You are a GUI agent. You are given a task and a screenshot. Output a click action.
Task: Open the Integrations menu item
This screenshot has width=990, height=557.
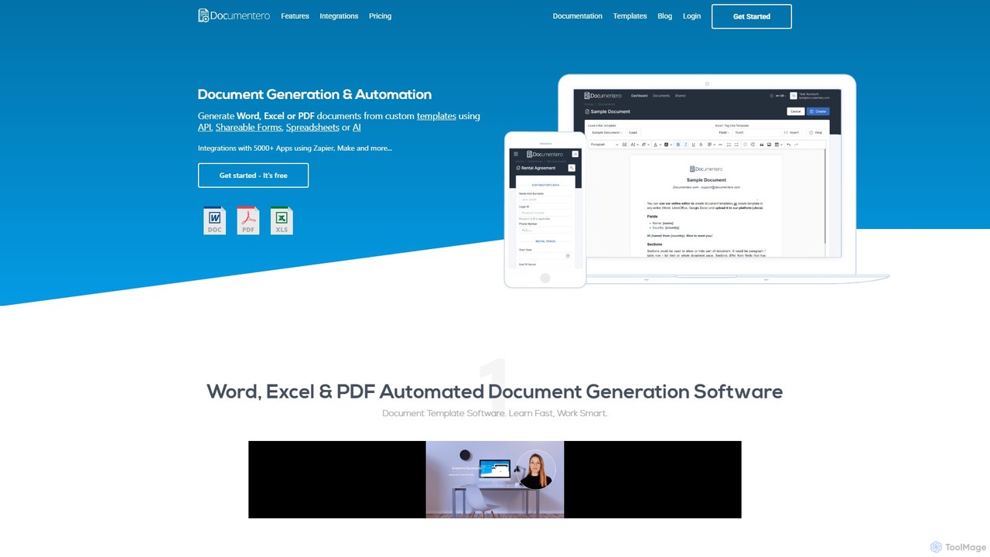coord(339,16)
